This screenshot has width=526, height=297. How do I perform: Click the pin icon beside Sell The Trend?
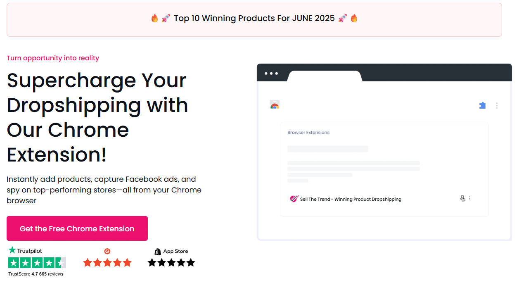462,199
